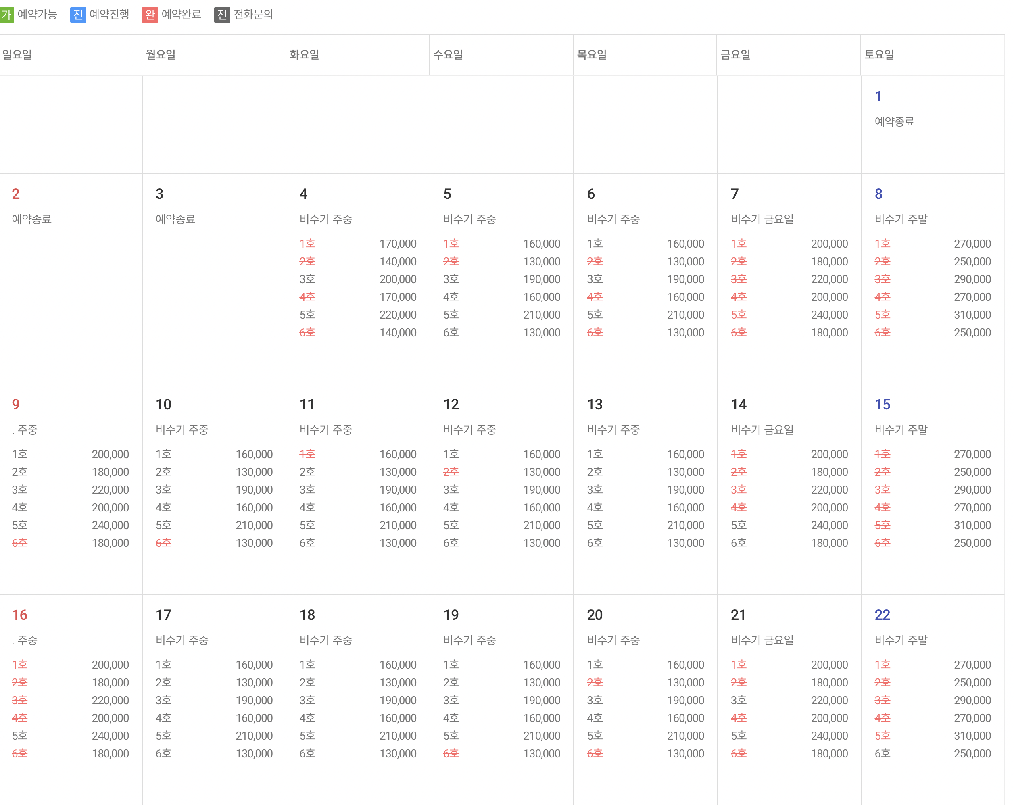
Task: Pick room 1호 on Thursday the 6th
Action: pyautogui.click(x=595, y=244)
